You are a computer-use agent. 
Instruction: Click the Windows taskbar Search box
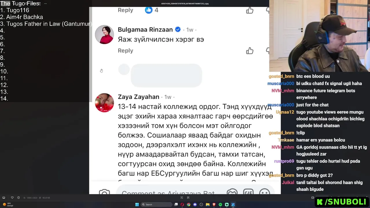tap(156, 205)
